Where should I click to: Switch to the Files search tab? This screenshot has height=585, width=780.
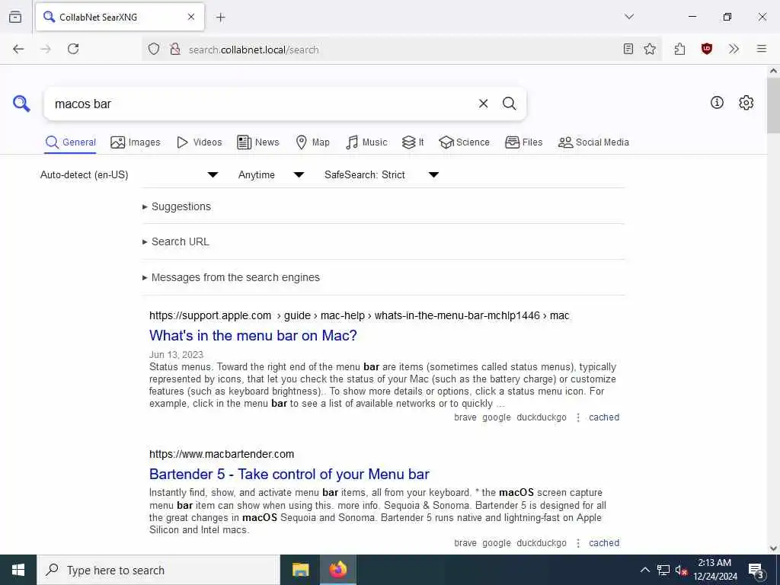pos(523,142)
